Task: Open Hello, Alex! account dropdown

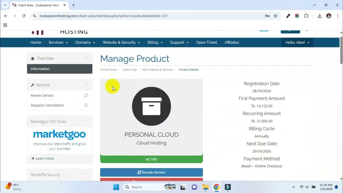Action: [x=297, y=42]
